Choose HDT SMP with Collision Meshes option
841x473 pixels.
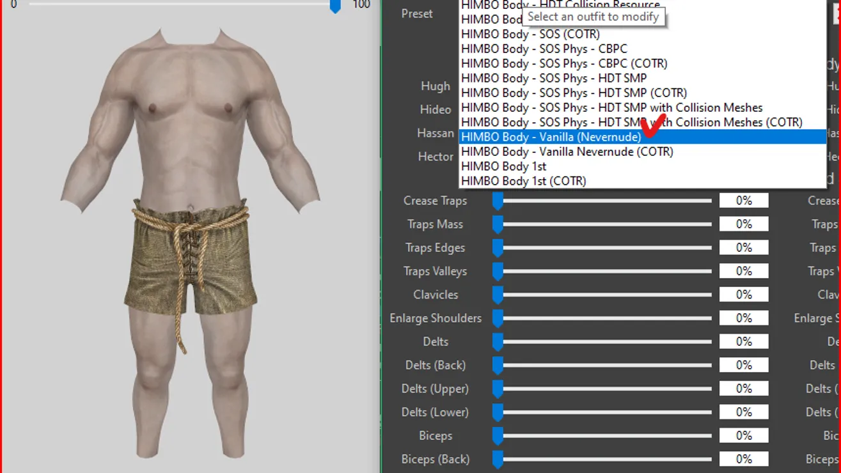611,107
